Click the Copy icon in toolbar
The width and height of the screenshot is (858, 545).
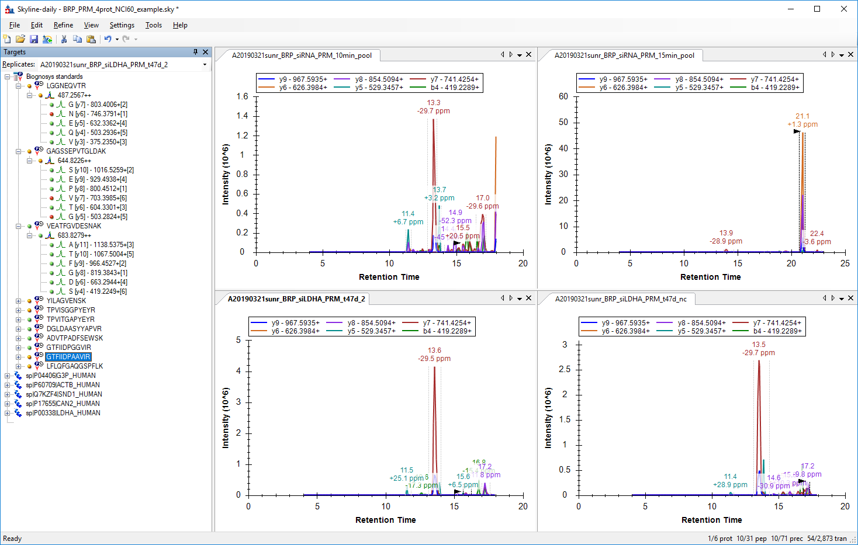(77, 39)
